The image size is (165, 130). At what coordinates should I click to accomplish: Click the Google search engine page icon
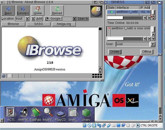click(x=47, y=19)
